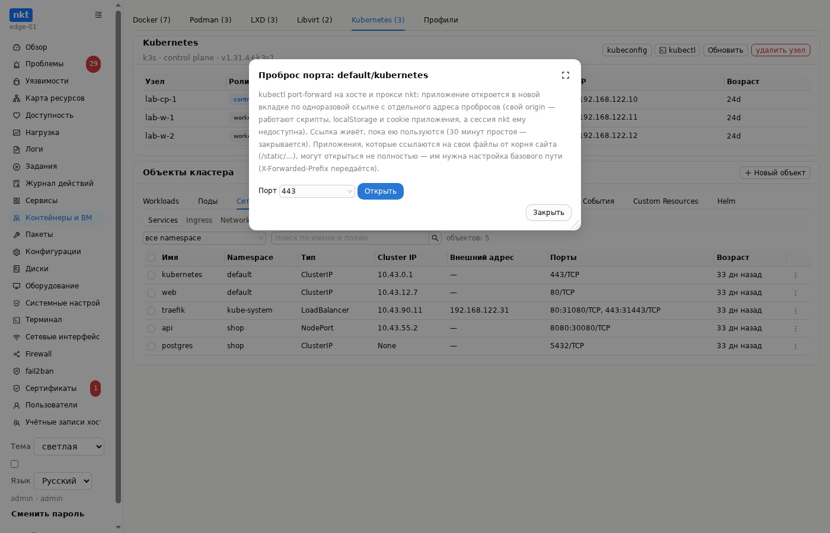830x533 pixels.
Task: Select the web service row checkbox
Action: 151,293
